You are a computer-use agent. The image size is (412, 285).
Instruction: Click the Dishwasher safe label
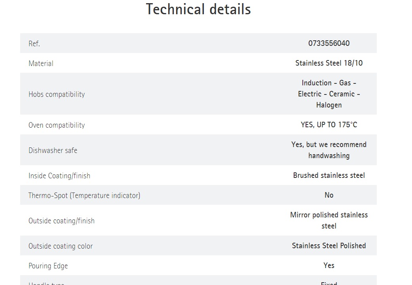pyautogui.click(x=53, y=151)
